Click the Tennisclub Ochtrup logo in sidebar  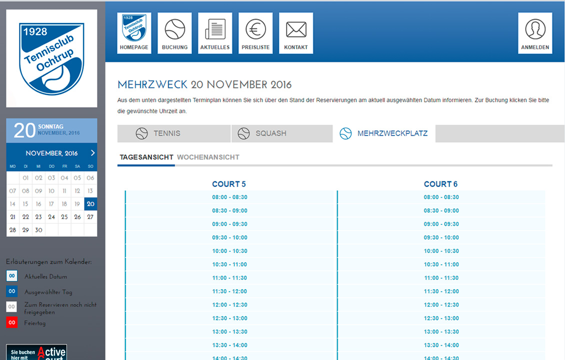[x=51, y=58]
